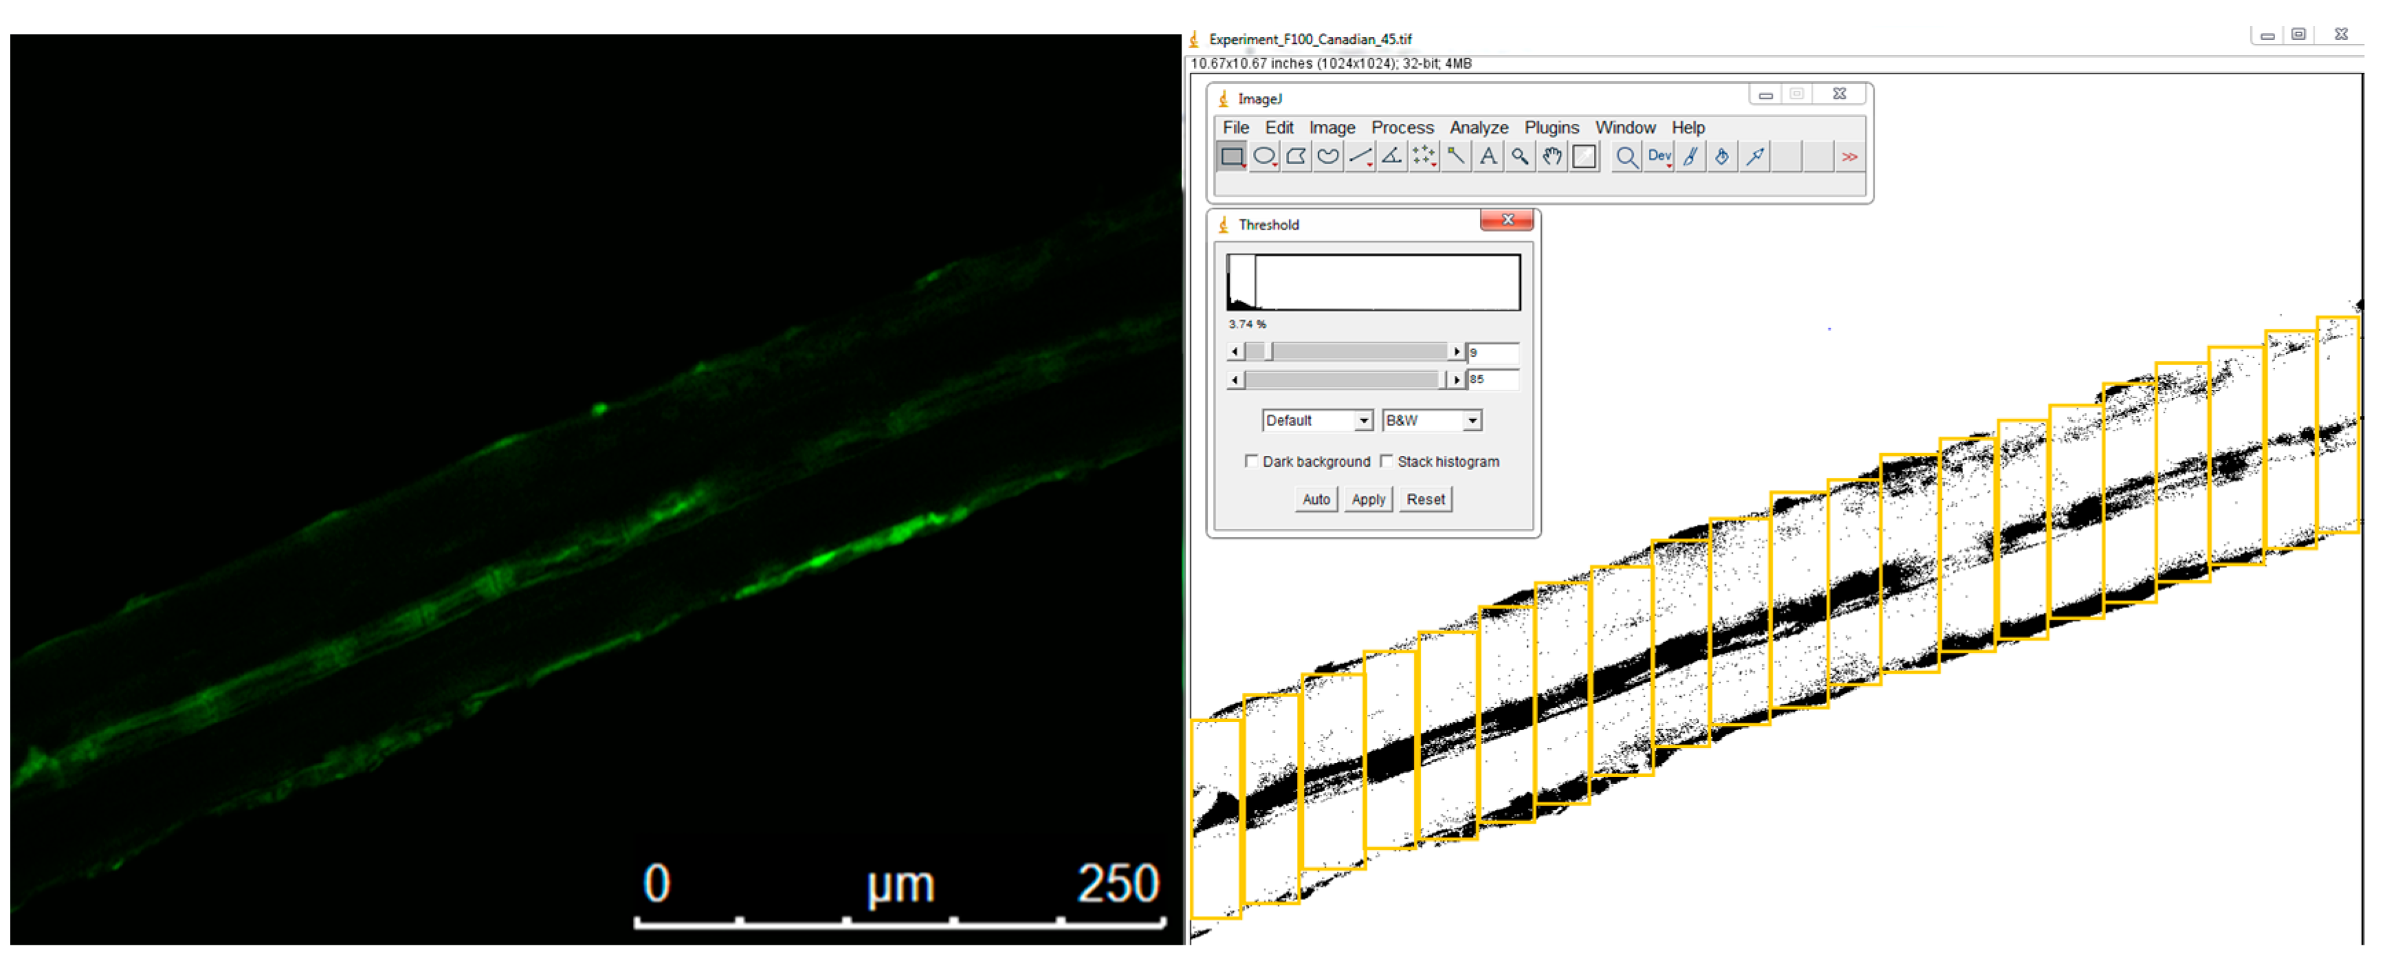
Task: Select the Wand tracing tool
Action: [x=1456, y=157]
